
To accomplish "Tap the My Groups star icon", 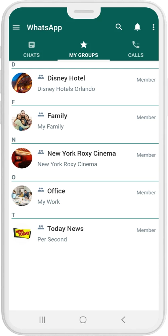I will (84, 45).
